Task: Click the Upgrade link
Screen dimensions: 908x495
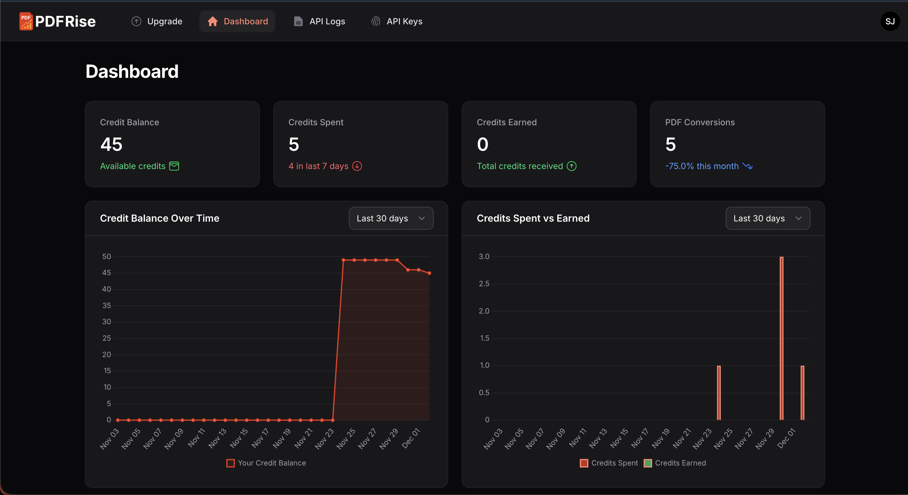Action: click(164, 22)
